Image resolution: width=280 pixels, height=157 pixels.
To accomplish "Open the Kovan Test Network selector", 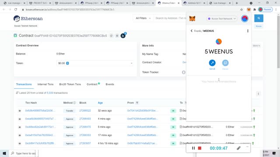I will [222, 18].
